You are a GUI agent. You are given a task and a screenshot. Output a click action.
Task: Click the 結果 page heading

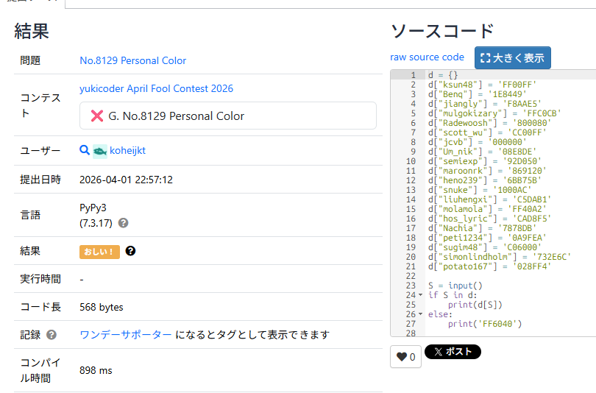[32, 31]
